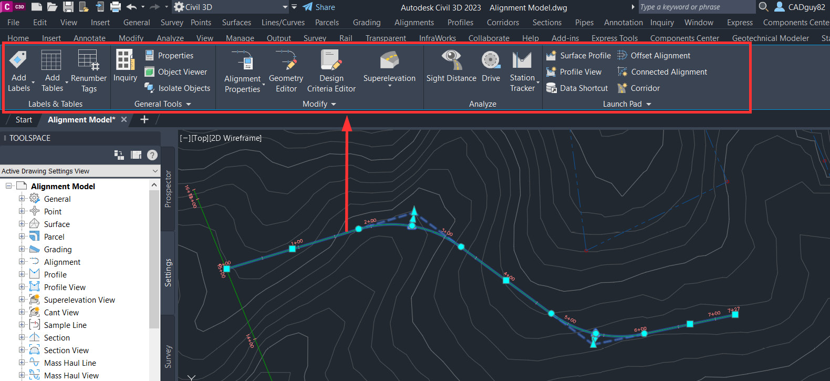Image resolution: width=830 pixels, height=381 pixels.
Task: Open the Add Labels dropdown arrow
Action: [x=33, y=83]
